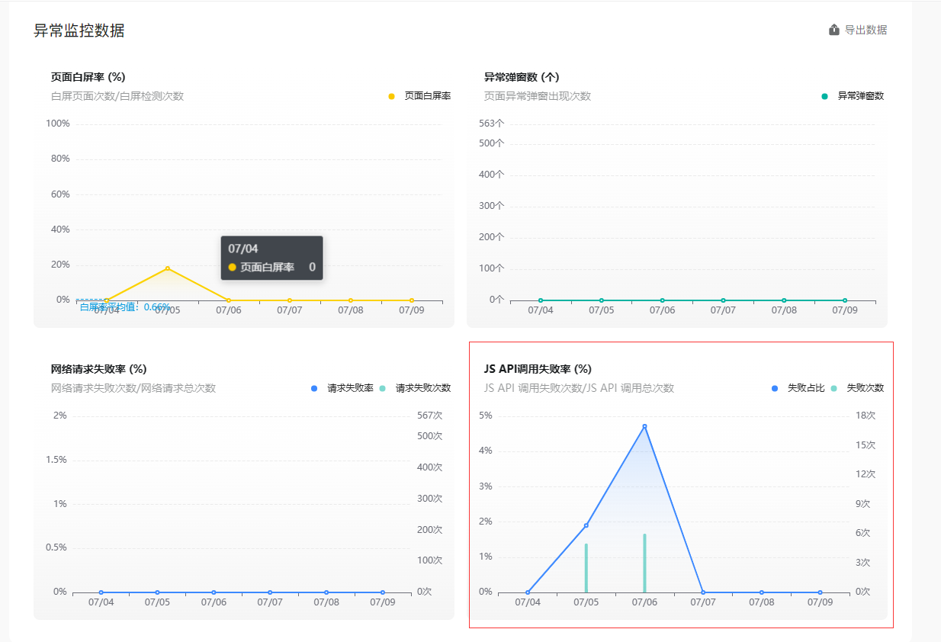Toggle the 页面白屏率 legend item
This screenshot has width=941, height=642.
(x=419, y=96)
